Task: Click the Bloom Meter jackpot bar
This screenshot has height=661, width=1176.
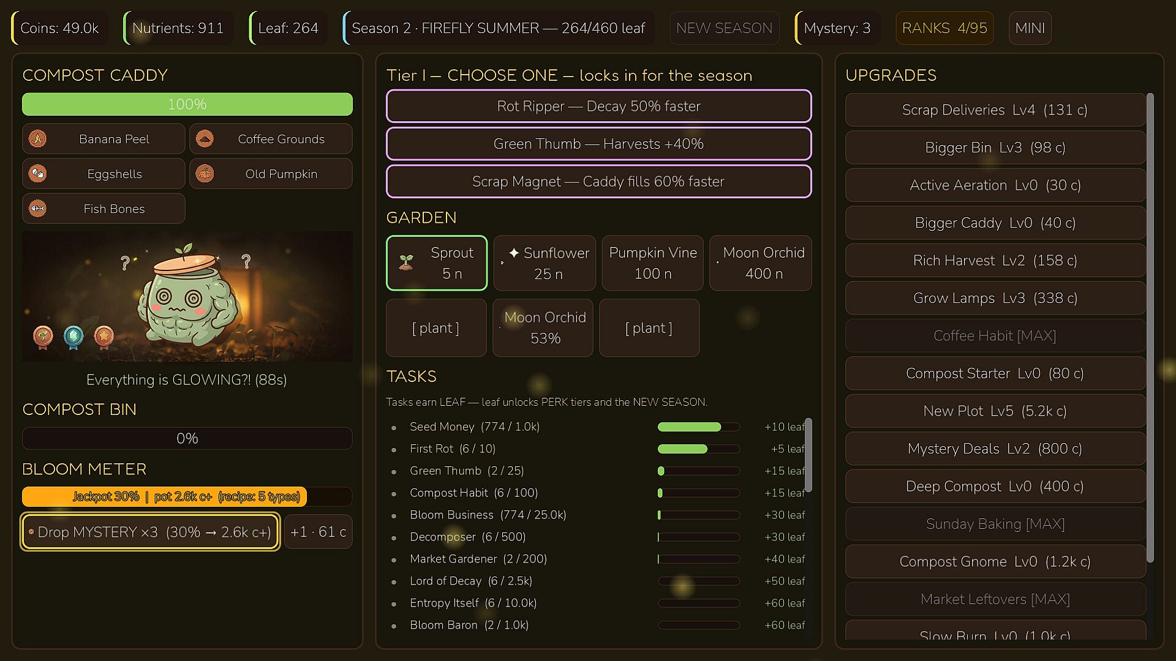Action: point(187,496)
